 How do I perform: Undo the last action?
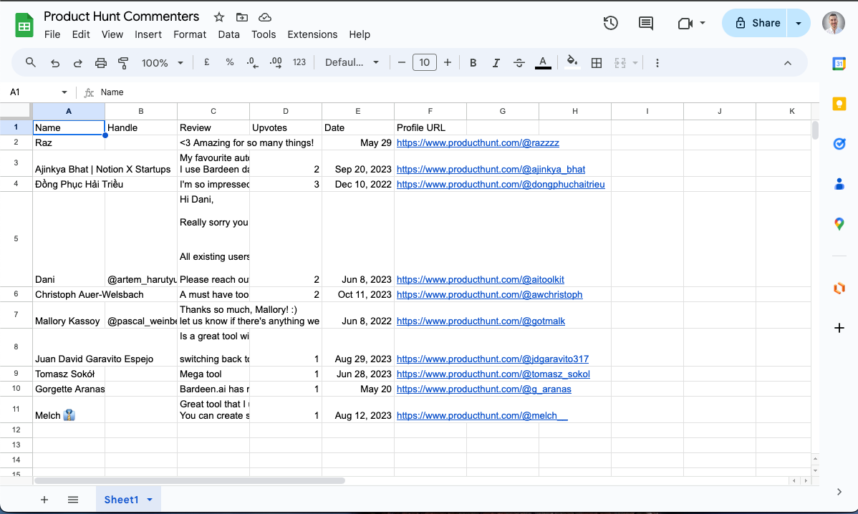click(54, 63)
